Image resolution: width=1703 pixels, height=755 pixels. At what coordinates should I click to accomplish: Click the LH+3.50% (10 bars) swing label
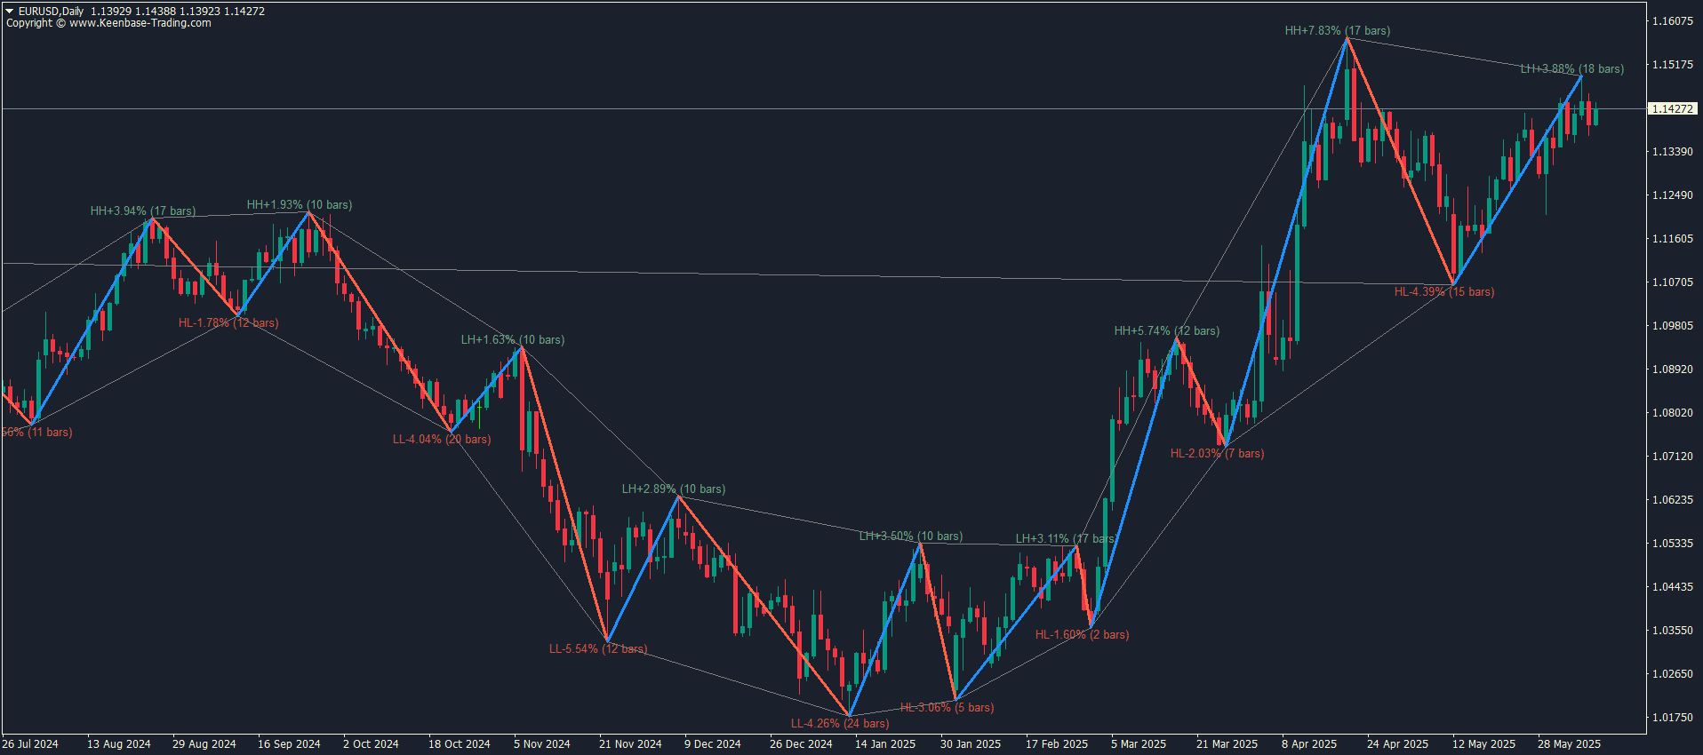point(911,536)
